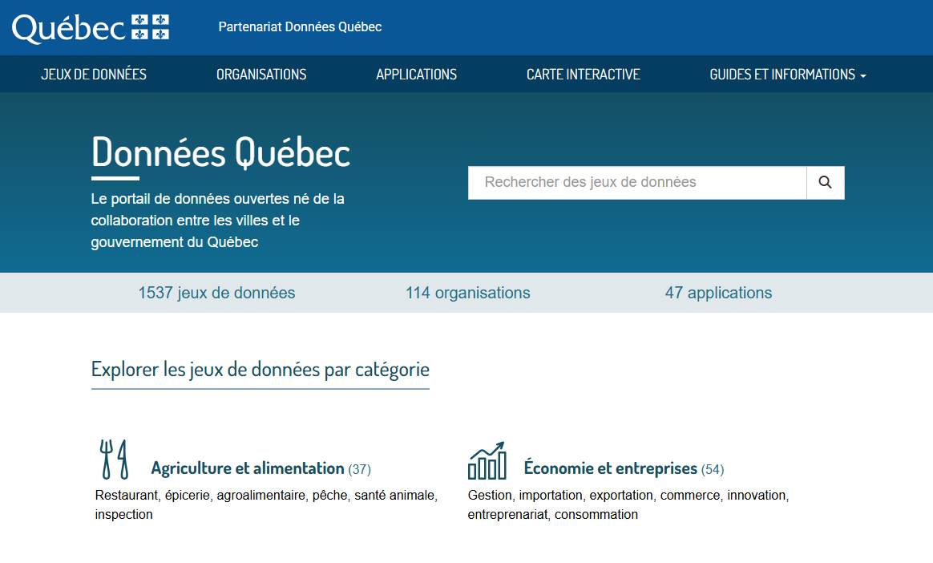This screenshot has width=933, height=563.
Task: Click the Données Québec main heading
Action: (x=220, y=152)
